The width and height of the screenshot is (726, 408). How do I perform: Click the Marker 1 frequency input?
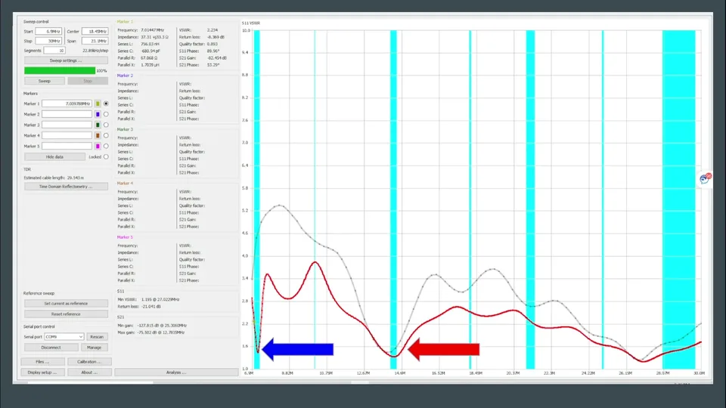pos(67,104)
